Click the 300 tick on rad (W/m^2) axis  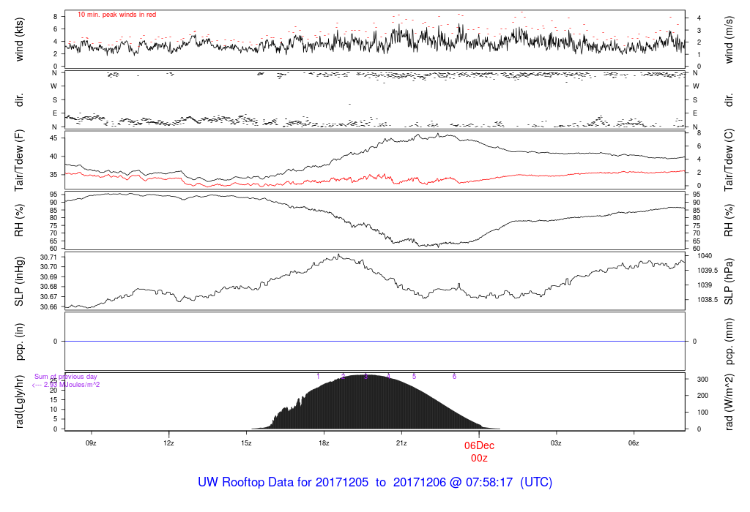coord(702,379)
